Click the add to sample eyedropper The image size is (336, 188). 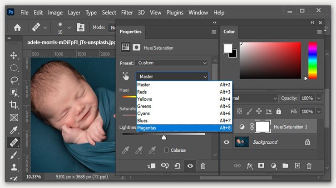coord(139,150)
